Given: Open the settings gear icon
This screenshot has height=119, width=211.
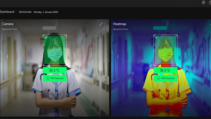Looking at the screenshot, I should click(x=203, y=3).
